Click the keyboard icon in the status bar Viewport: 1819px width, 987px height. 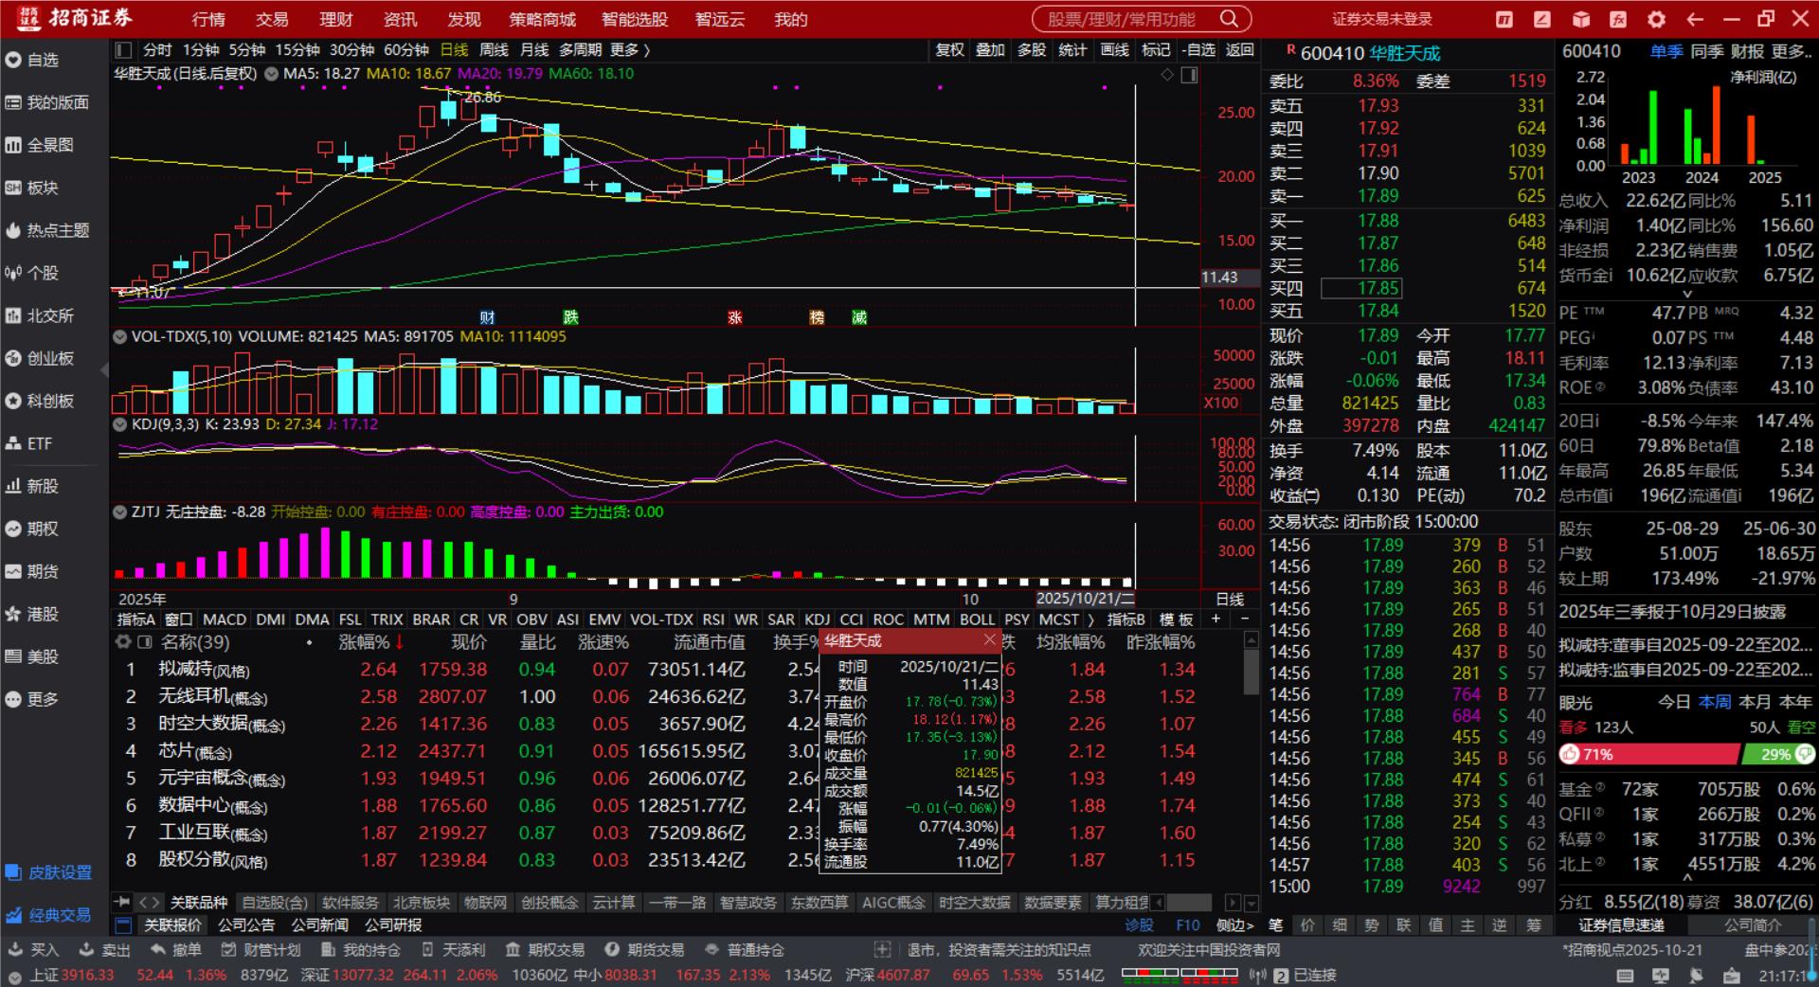click(x=1625, y=976)
